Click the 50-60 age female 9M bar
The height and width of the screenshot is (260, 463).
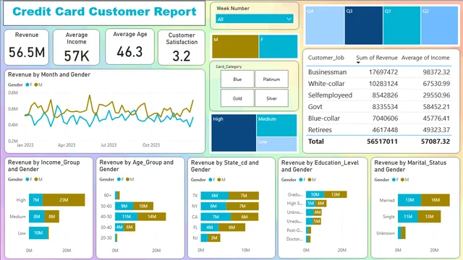pyautogui.click(x=124, y=206)
